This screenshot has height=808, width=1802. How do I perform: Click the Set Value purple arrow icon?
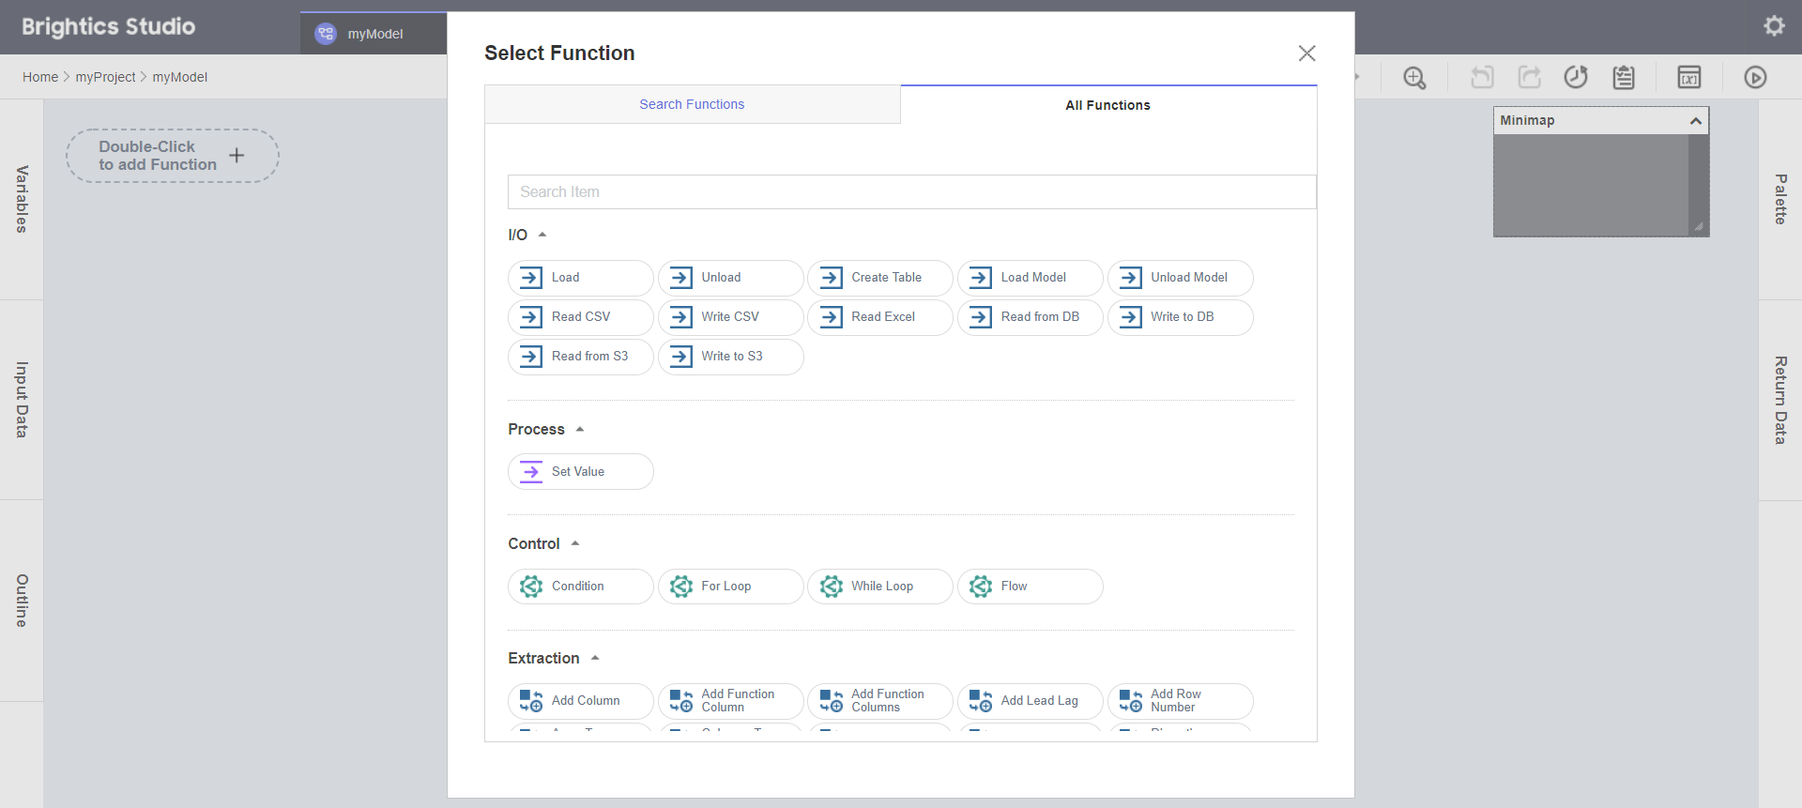click(531, 472)
